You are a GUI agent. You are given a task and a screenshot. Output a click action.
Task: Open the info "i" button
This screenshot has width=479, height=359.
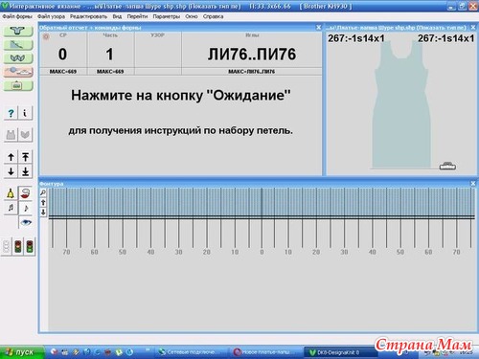pyautogui.click(x=25, y=113)
